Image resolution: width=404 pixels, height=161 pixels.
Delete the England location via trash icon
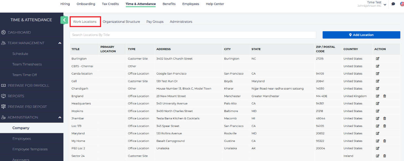point(385,96)
